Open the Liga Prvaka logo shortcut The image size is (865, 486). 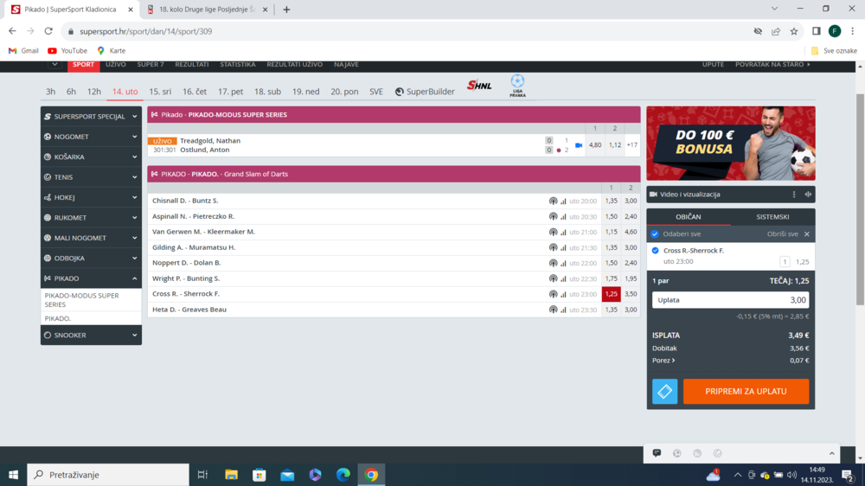[x=517, y=86]
